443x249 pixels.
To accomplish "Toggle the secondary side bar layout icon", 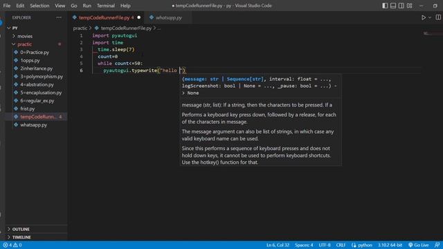I will [401, 6].
